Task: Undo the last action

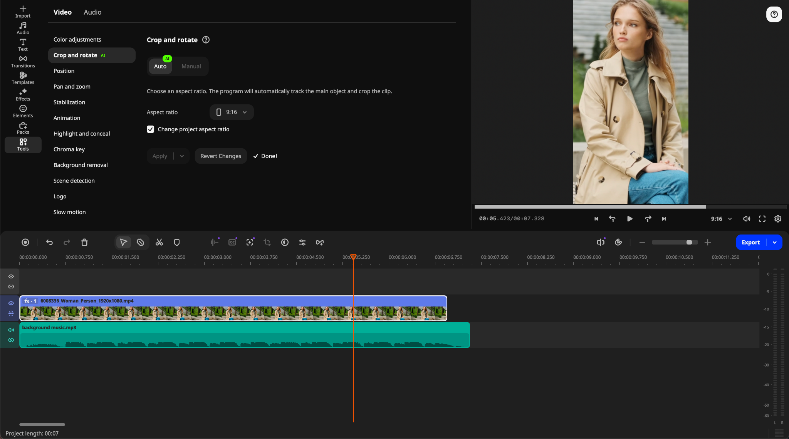Action: 49,242
